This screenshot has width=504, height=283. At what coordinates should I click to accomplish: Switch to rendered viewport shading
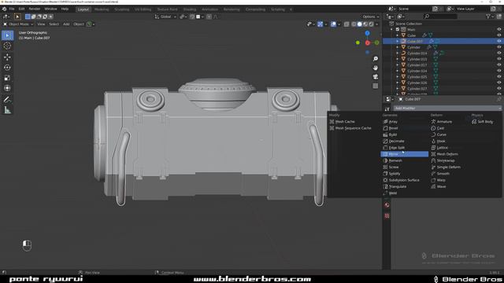[371, 24]
